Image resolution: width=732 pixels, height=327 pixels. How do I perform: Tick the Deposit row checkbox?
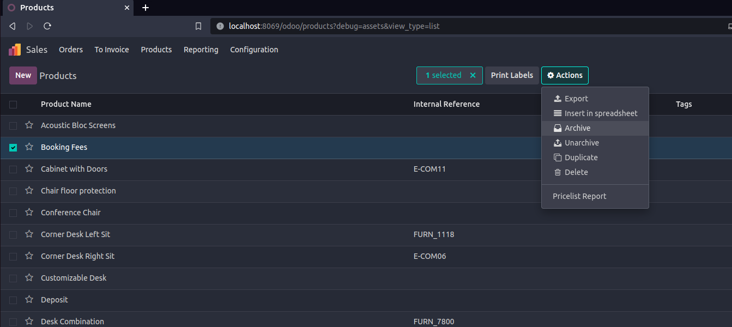[13, 300]
